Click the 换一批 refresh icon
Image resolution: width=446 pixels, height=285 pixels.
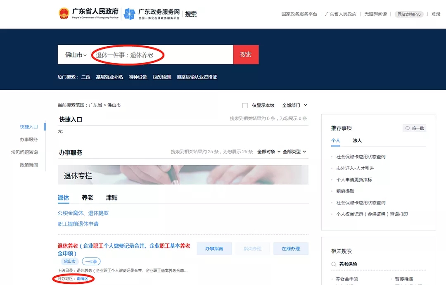pyautogui.click(x=408, y=128)
